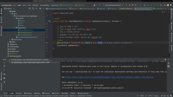Toggle tool window bars icon in status bar
This screenshot has height=97, width=173.
(1, 96)
